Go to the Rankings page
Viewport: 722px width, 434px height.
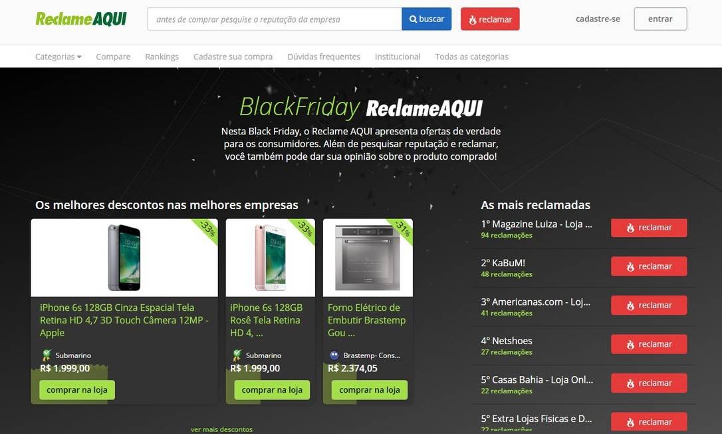point(162,57)
